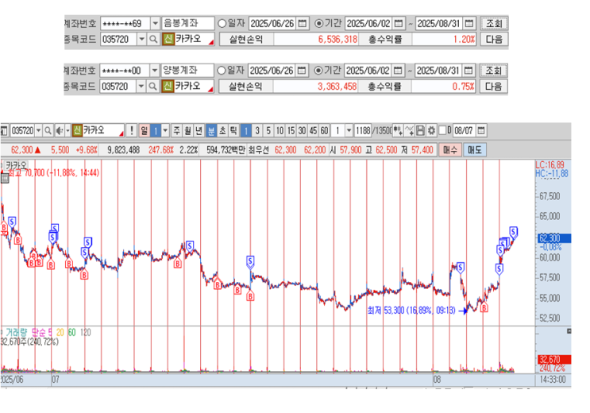Viewport: 590px width, 413px height.
Task: Open calendar next to 08/07 in chart toolbar
Action: click(x=481, y=130)
